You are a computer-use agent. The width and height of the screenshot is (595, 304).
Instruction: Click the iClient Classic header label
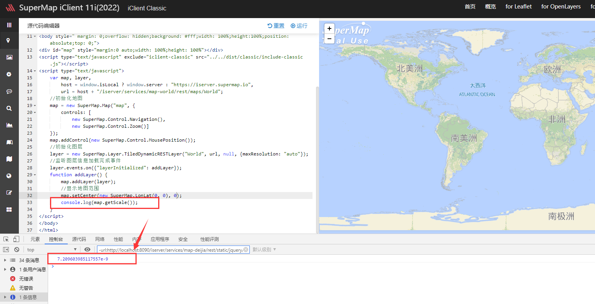pos(147,8)
